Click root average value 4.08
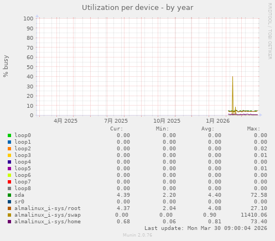This screenshot has height=241, width=275. pos(215,208)
